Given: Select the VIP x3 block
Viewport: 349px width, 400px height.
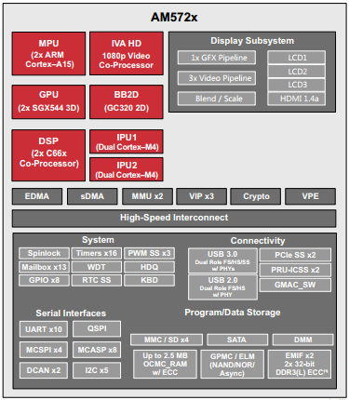Looking at the screenshot, I should click(x=201, y=196).
